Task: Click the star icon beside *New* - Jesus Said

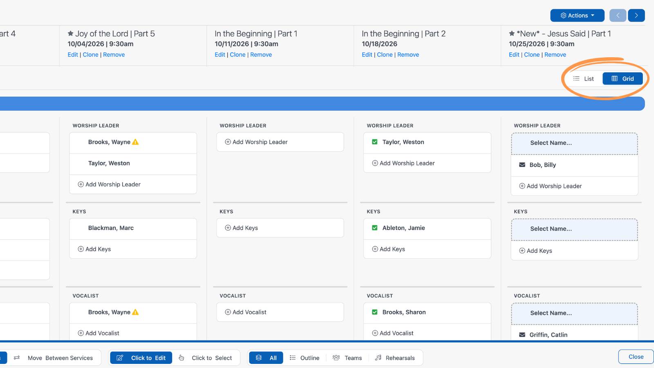Action: (x=512, y=34)
